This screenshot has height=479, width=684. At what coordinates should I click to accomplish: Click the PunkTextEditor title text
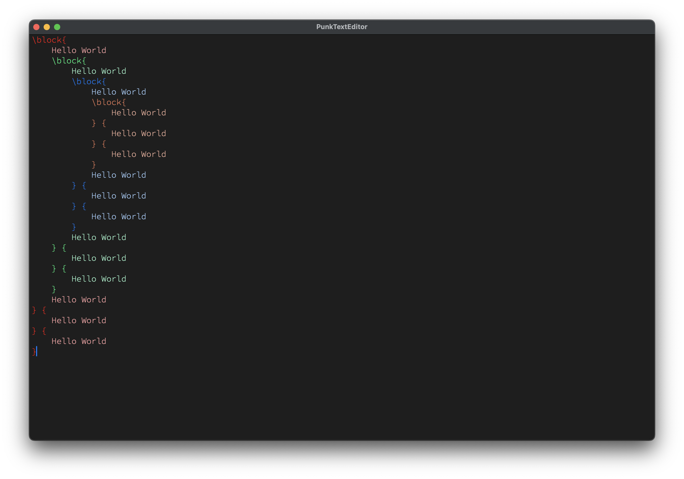click(342, 27)
